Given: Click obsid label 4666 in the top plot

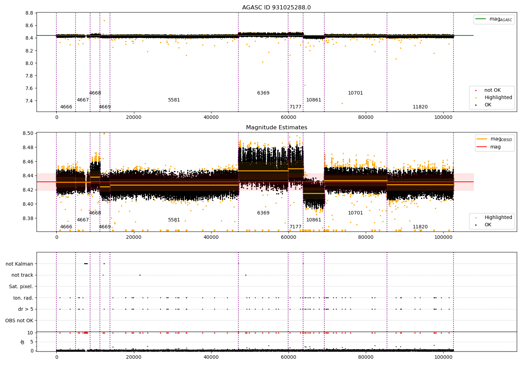Looking at the screenshot, I should [x=66, y=107].
